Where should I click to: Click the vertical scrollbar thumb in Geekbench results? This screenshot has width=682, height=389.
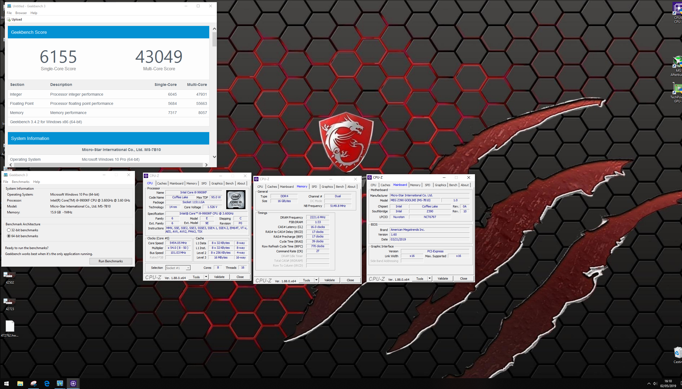[x=214, y=39]
